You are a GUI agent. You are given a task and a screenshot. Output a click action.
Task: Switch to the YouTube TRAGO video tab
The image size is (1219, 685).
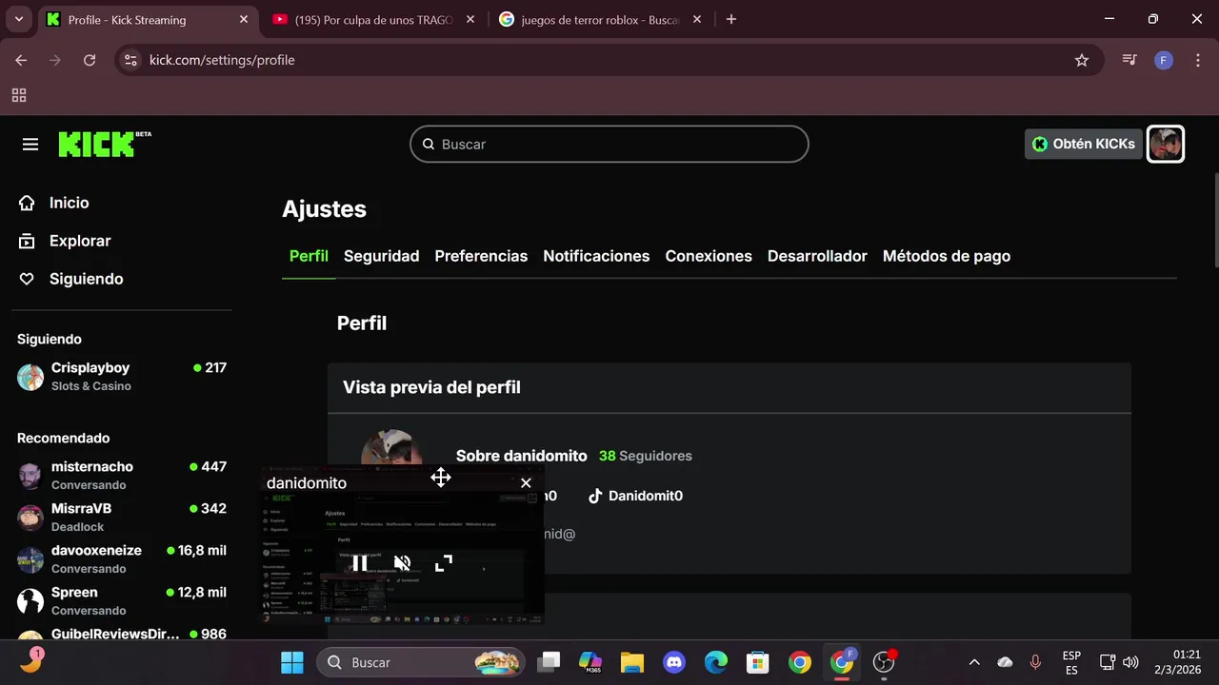coord(374,19)
